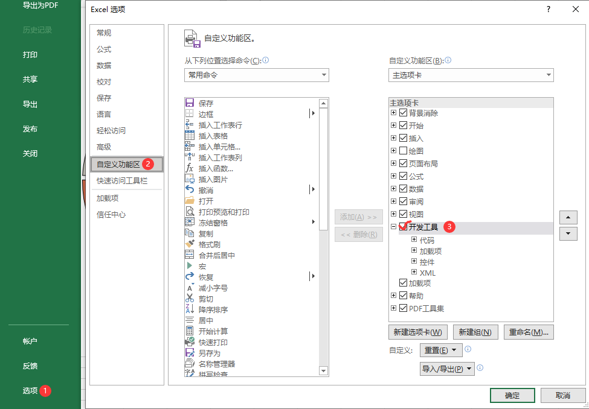Click the 开始计算 calculator icon
Viewport: 589px width, 409px height.
click(190, 331)
